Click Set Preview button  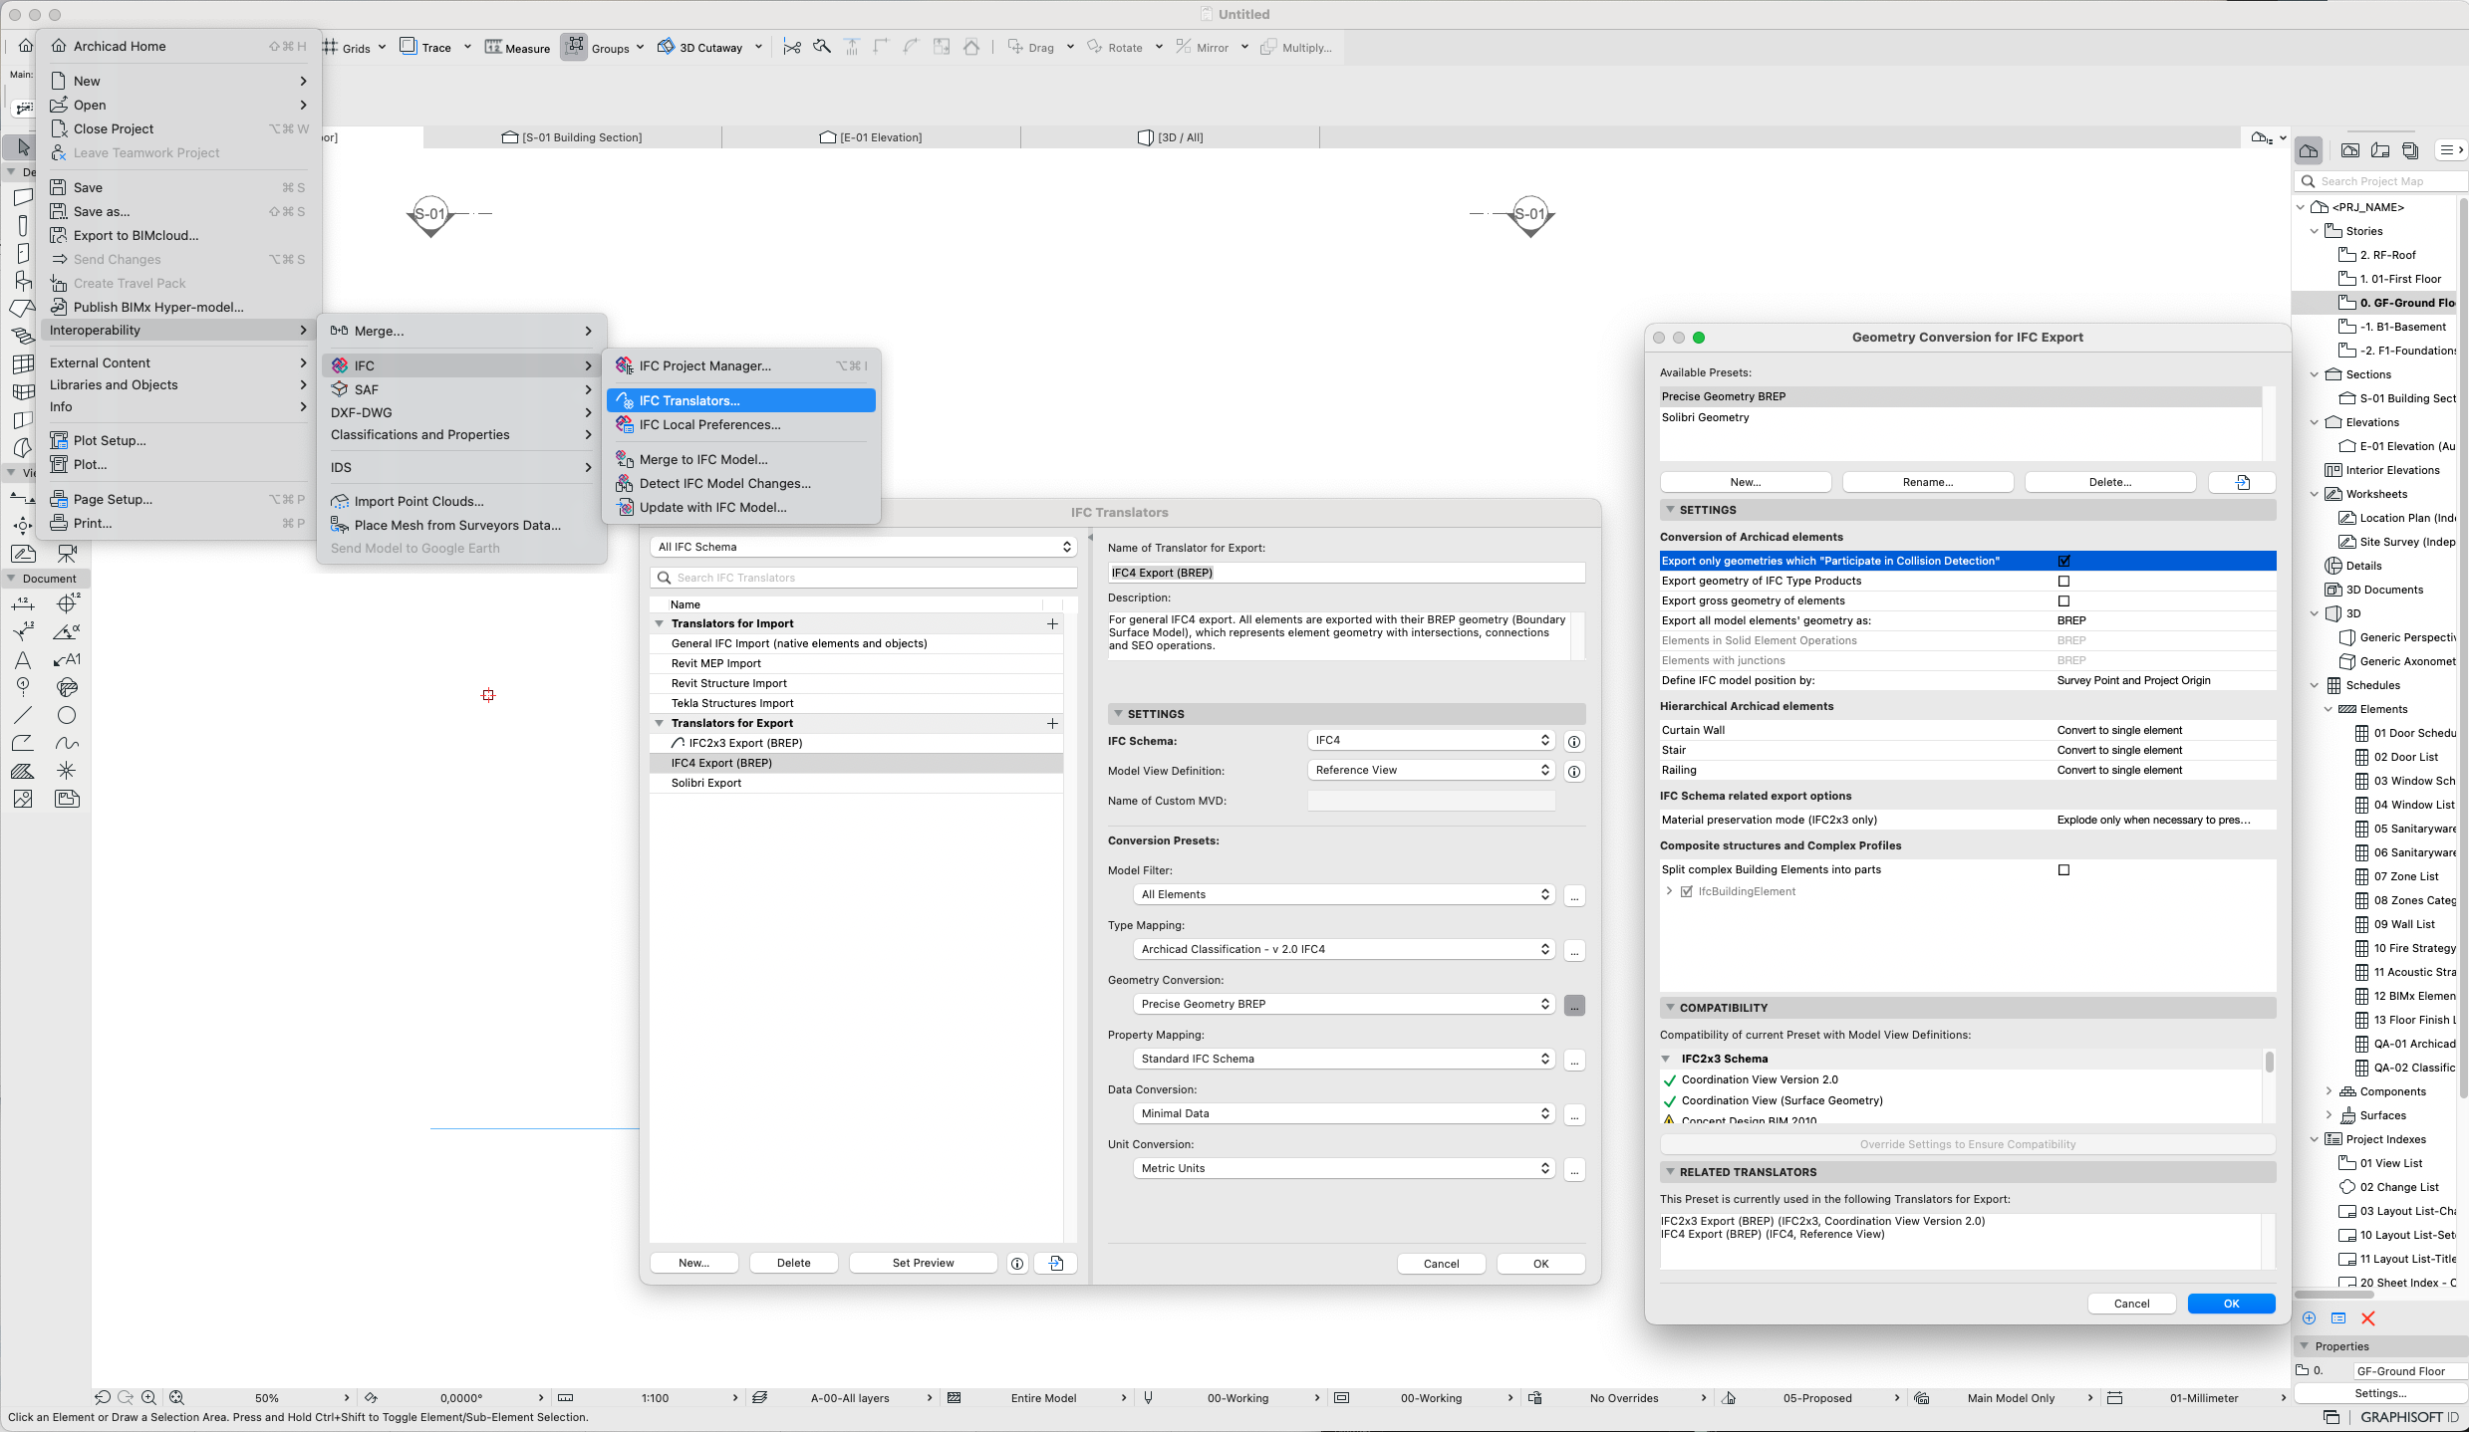(x=923, y=1263)
